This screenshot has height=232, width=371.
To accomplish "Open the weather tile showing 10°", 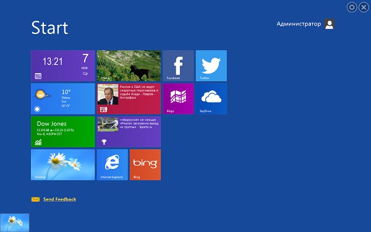I will (62, 99).
